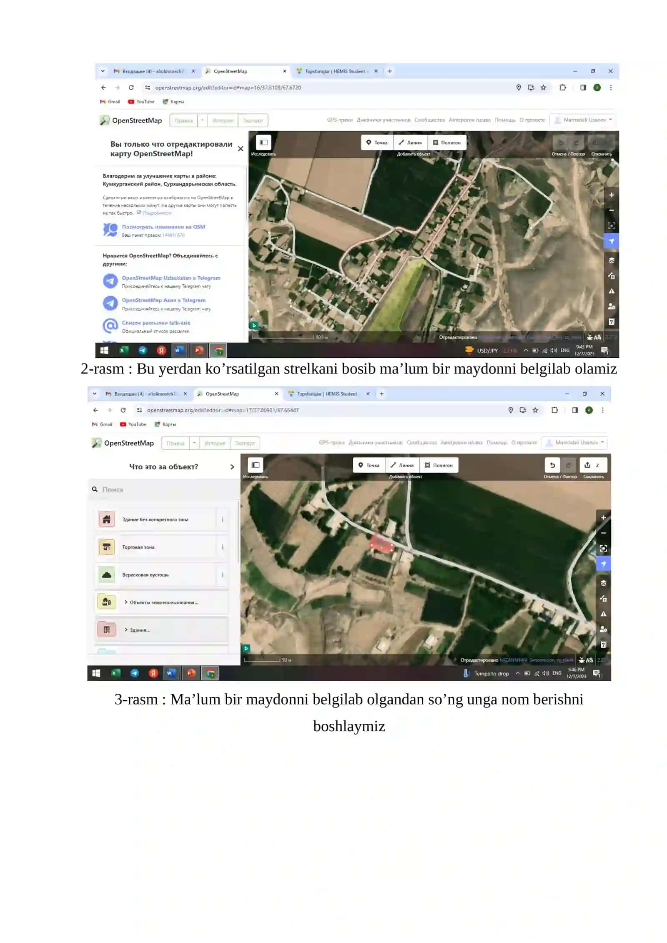Open 'GPS-треки' menu item in 2-rasm screenshot
The image size is (667, 943).
(x=340, y=120)
